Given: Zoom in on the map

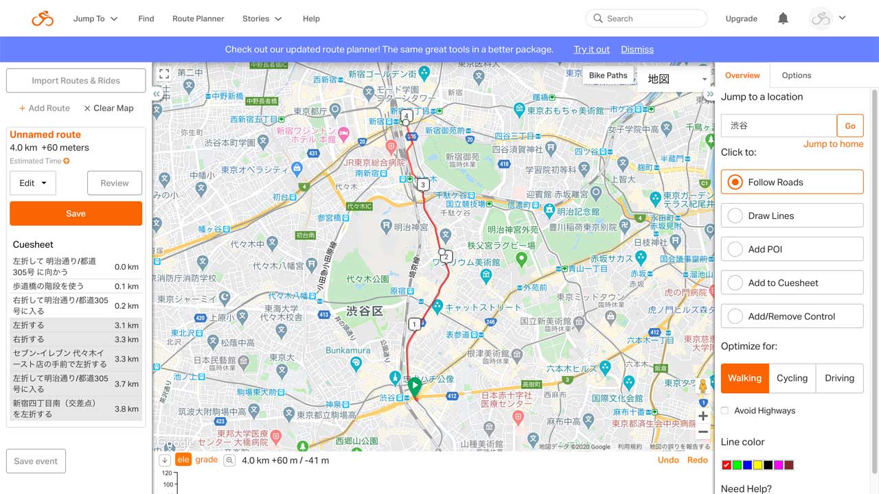Looking at the screenshot, I should (703, 416).
